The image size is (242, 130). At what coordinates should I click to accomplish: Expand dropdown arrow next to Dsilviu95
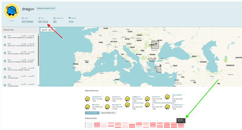[164, 97]
